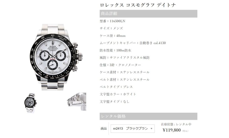
Task: Click the large Rolex Daytona product image
Action: tap(57, 57)
